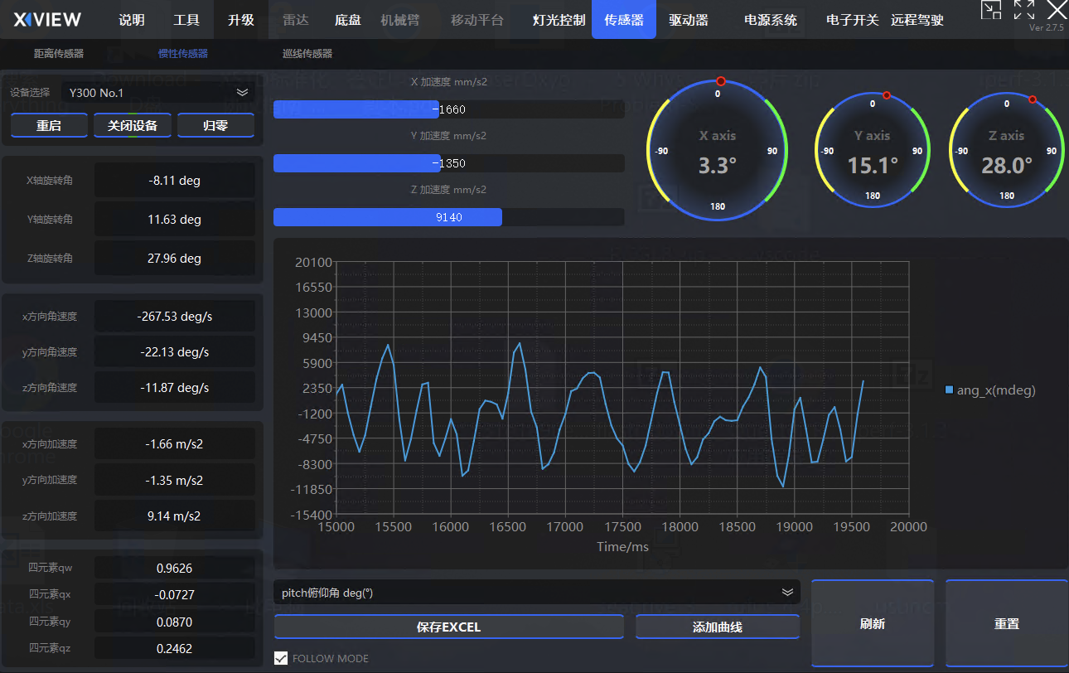Click the 归零 button
This screenshot has height=673, width=1069.
215,126
